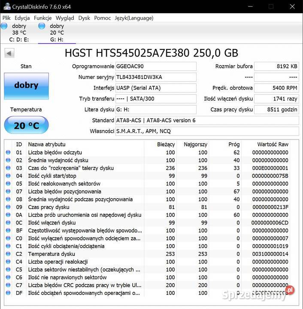Image resolution: width=303 pixels, height=309 pixels.
Task: Click the previous disk arrow button
Action: 9,53
